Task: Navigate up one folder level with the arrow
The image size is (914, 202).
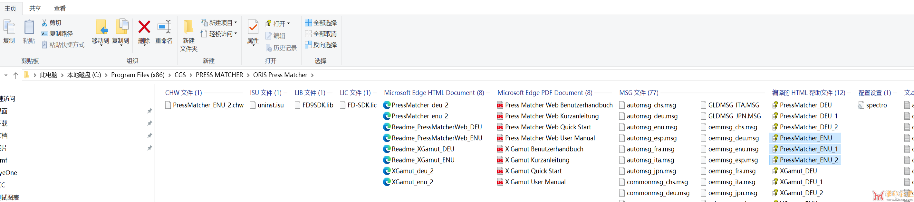Action: coord(15,75)
